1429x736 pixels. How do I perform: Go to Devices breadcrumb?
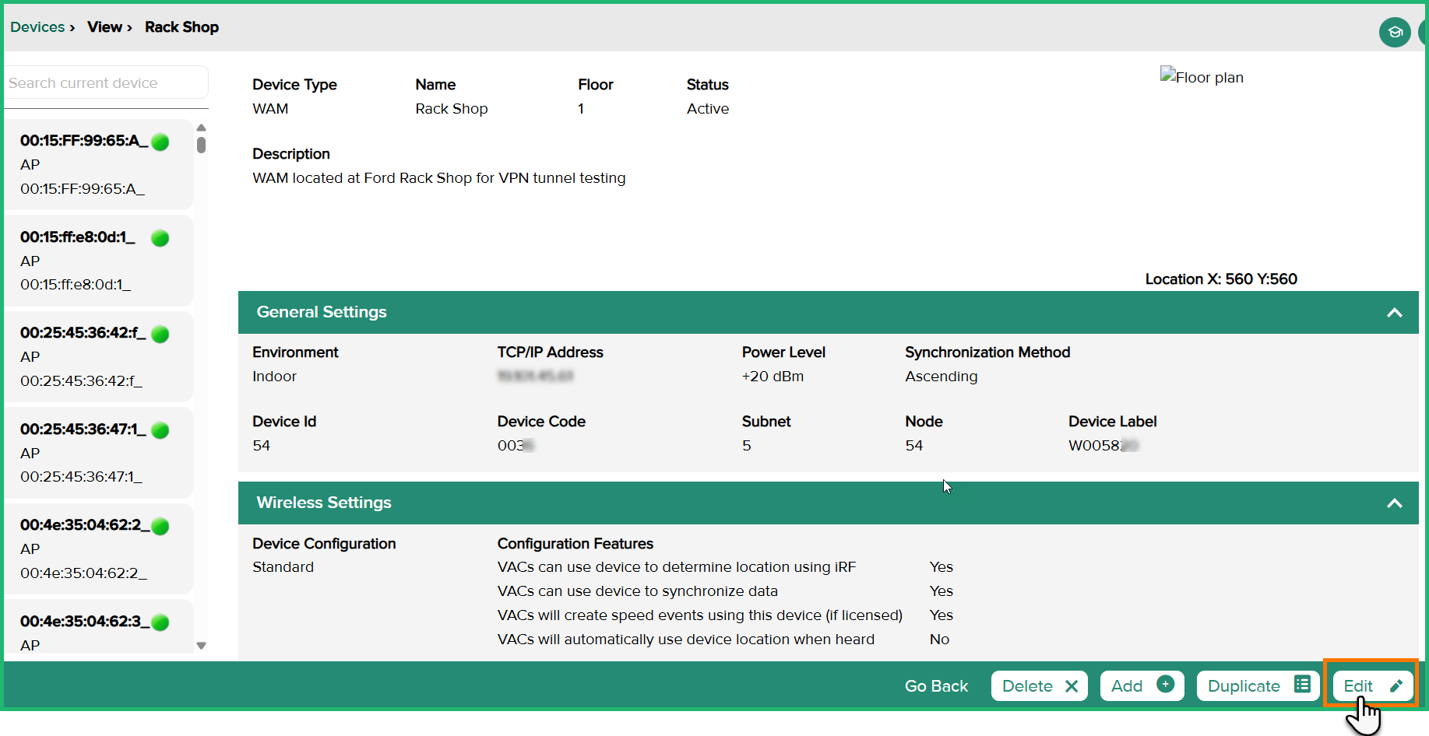click(x=37, y=27)
